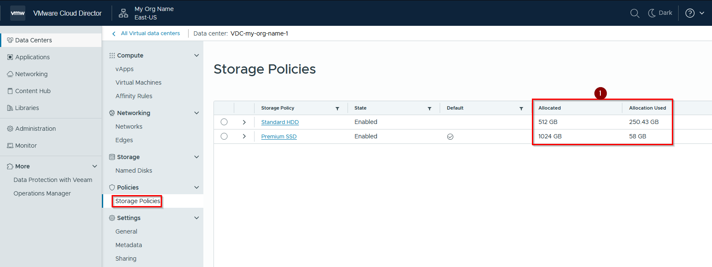Open the help menu dropdown arrow
Image resolution: width=712 pixels, height=267 pixels.
coord(702,13)
